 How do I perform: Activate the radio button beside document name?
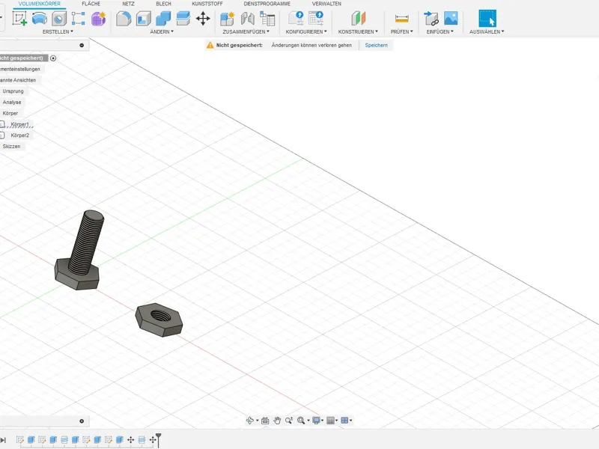[53, 58]
